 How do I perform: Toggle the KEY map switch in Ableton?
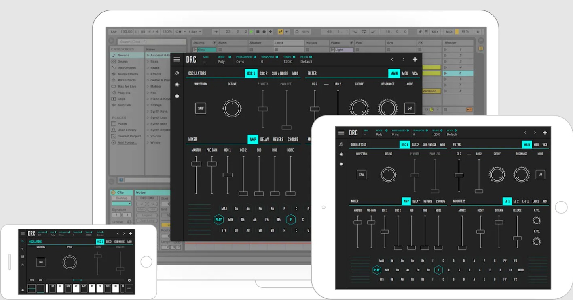(435, 31)
